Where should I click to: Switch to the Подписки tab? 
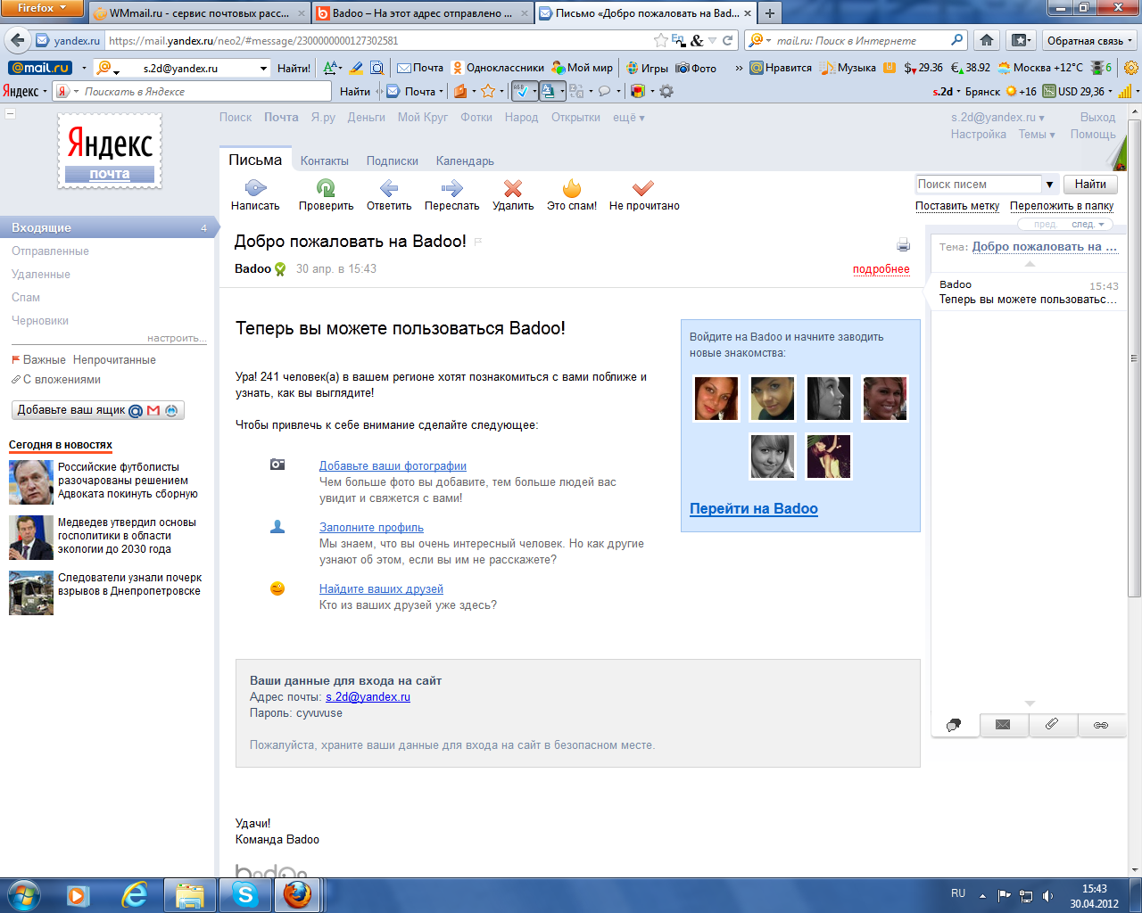[392, 161]
